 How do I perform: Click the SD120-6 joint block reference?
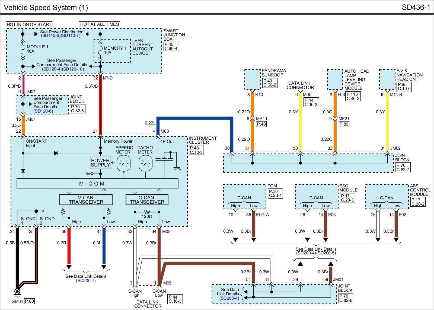pos(43,111)
